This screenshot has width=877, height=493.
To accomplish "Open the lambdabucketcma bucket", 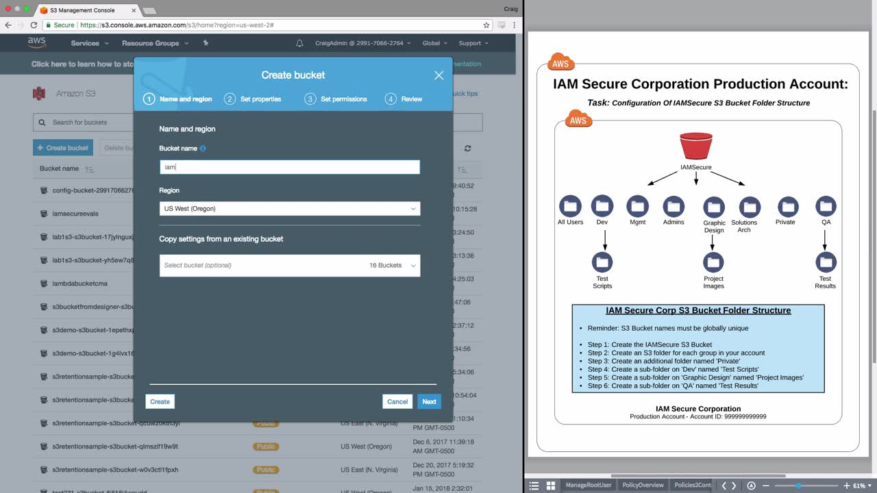I will (79, 283).
